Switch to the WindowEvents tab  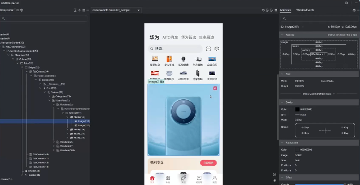point(305,10)
